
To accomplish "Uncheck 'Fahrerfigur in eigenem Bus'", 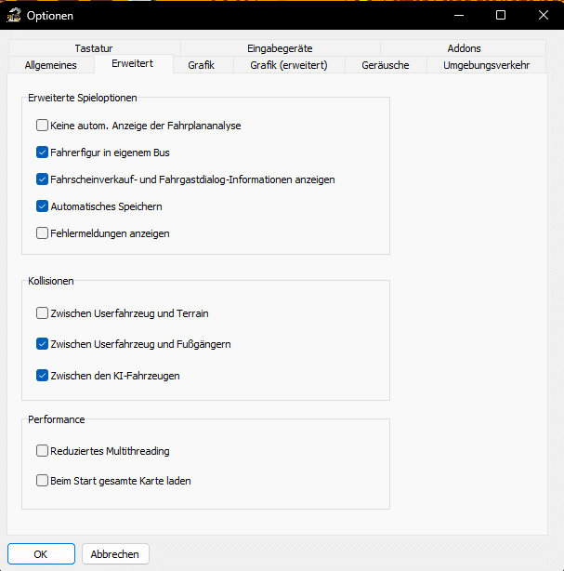I will pyautogui.click(x=42, y=152).
